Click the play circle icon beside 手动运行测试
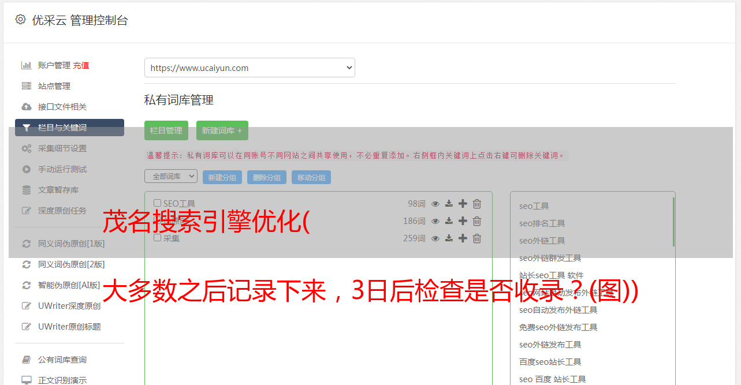The height and width of the screenshot is (385, 741). (x=27, y=169)
